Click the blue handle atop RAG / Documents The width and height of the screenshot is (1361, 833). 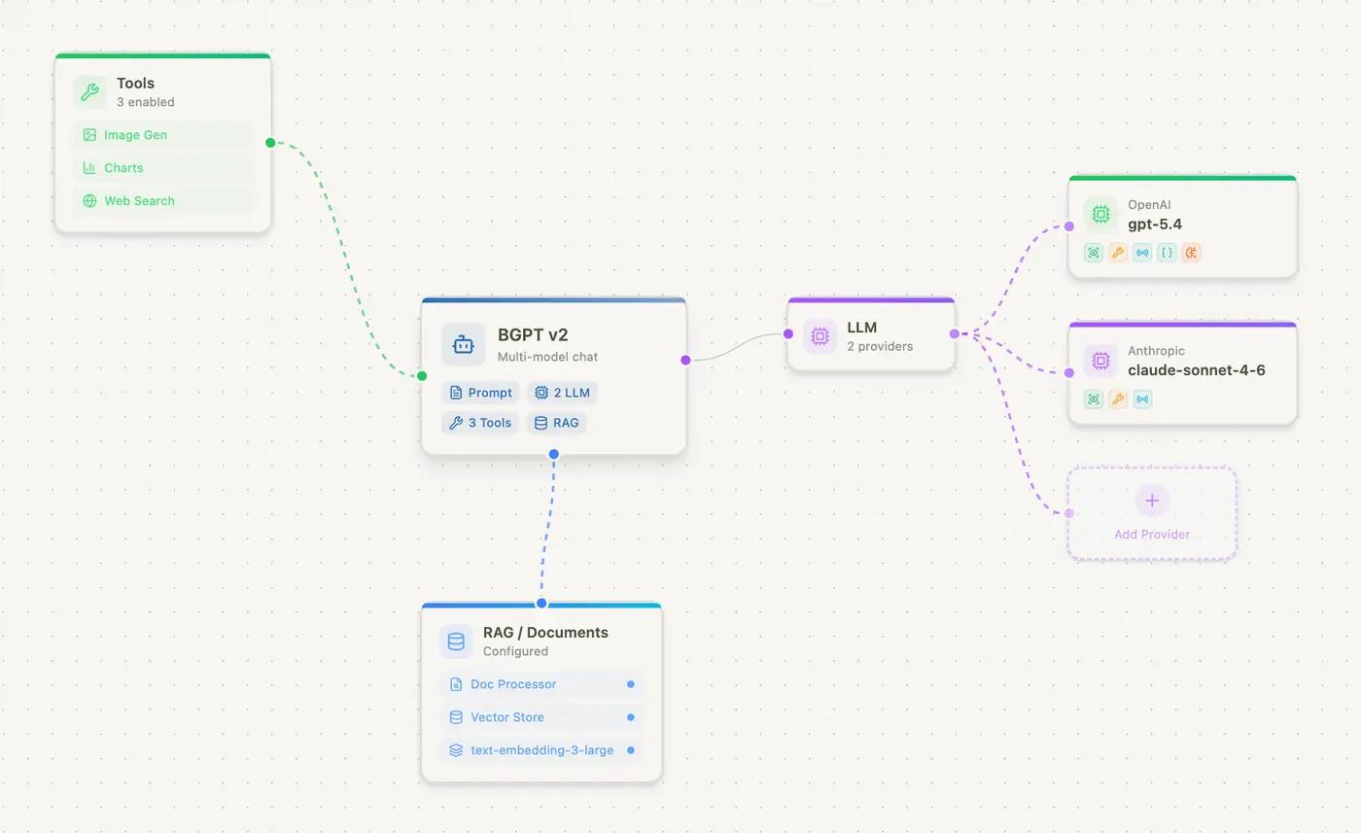tap(541, 604)
